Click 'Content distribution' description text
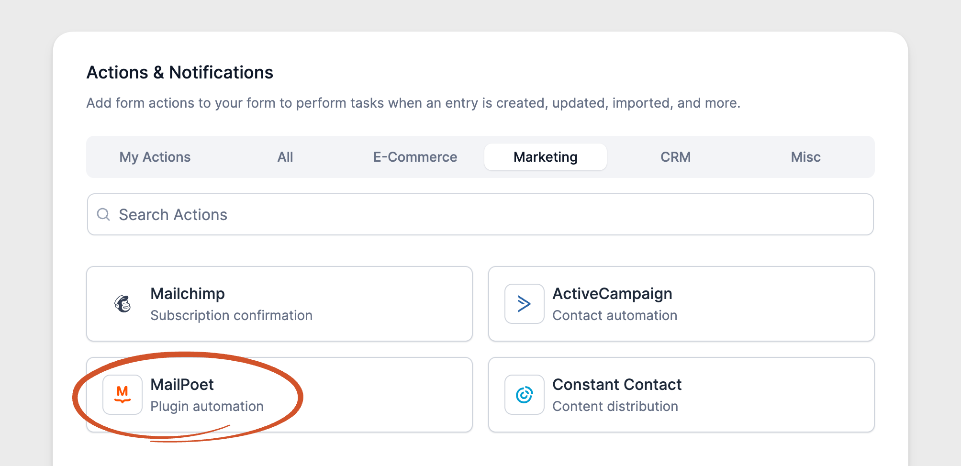Image resolution: width=961 pixels, height=466 pixels. [x=615, y=406]
